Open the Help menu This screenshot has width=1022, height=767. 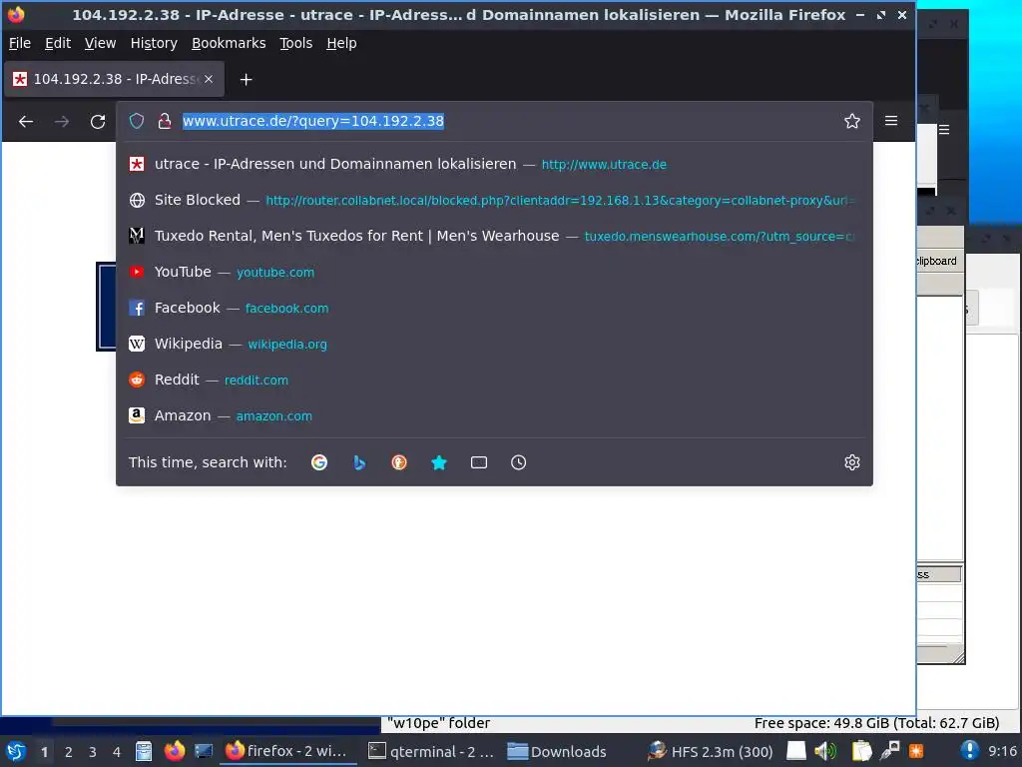coord(341,43)
